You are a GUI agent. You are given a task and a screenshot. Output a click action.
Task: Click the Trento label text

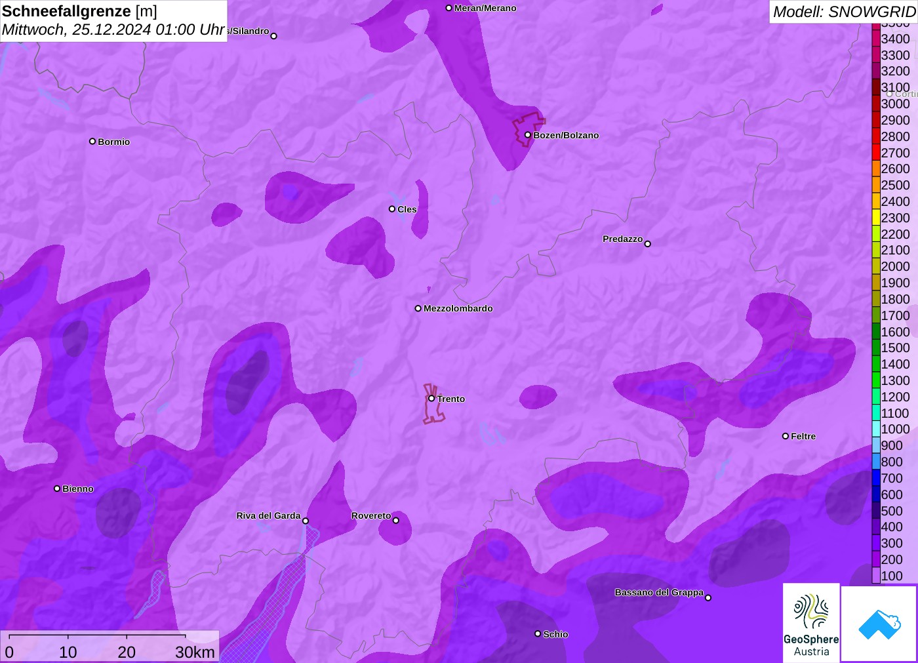click(451, 399)
